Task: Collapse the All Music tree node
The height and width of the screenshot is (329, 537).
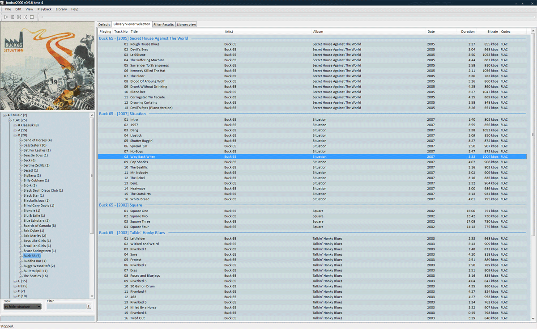Action: point(4,115)
